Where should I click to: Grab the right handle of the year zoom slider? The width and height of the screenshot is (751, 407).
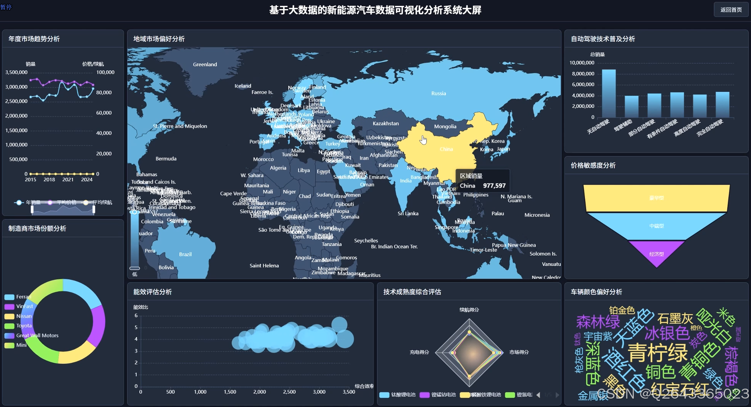point(94,209)
